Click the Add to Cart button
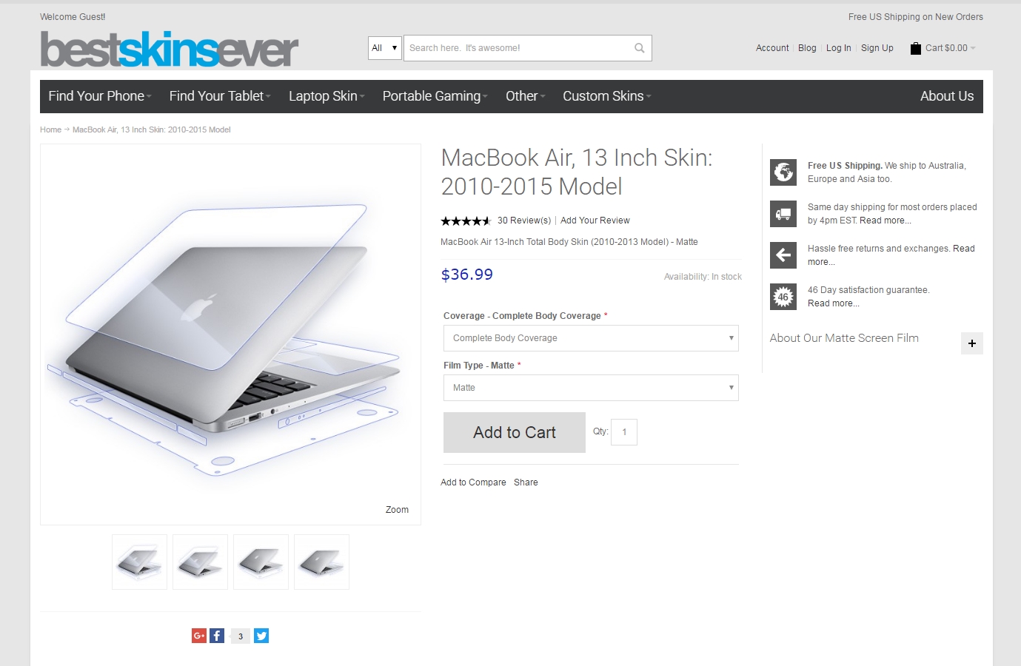 (x=515, y=432)
